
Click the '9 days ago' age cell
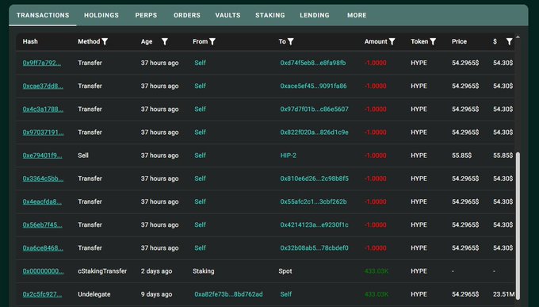[x=156, y=294]
